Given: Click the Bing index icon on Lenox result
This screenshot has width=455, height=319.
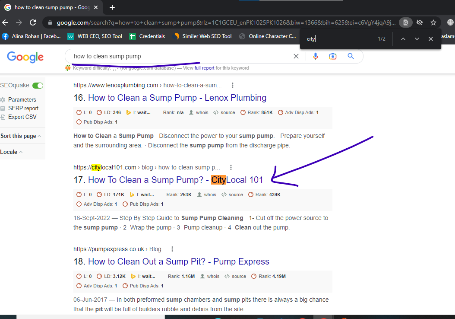Looking at the screenshot, I should pos(129,112).
